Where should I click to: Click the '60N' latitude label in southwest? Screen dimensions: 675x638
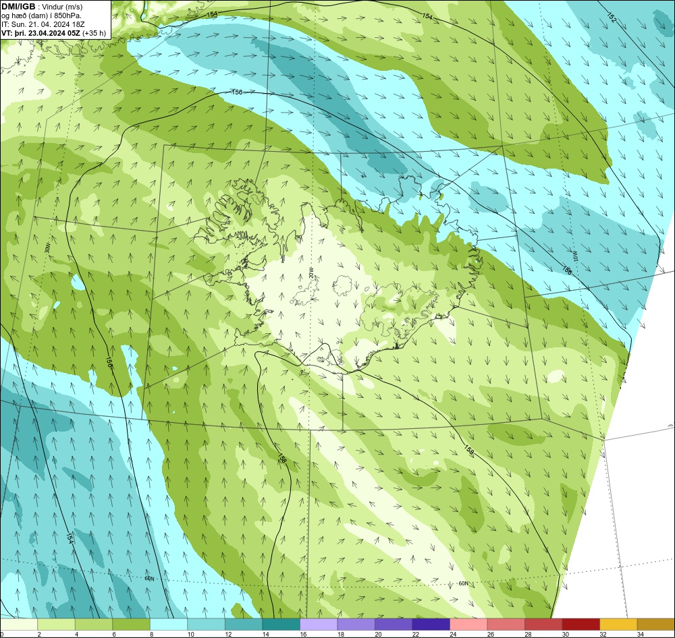click(x=149, y=579)
